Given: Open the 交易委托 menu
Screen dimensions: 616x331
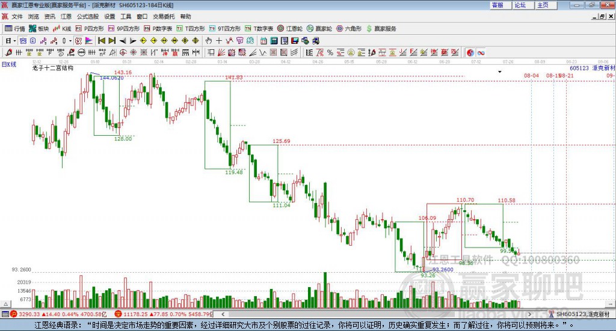Looking at the screenshot, I should 164,16.
